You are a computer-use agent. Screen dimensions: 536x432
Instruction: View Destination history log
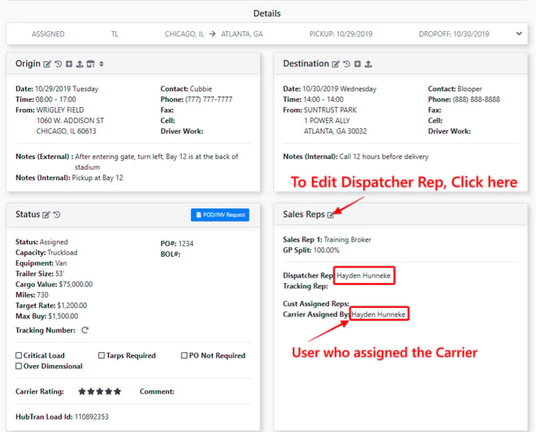coord(346,64)
